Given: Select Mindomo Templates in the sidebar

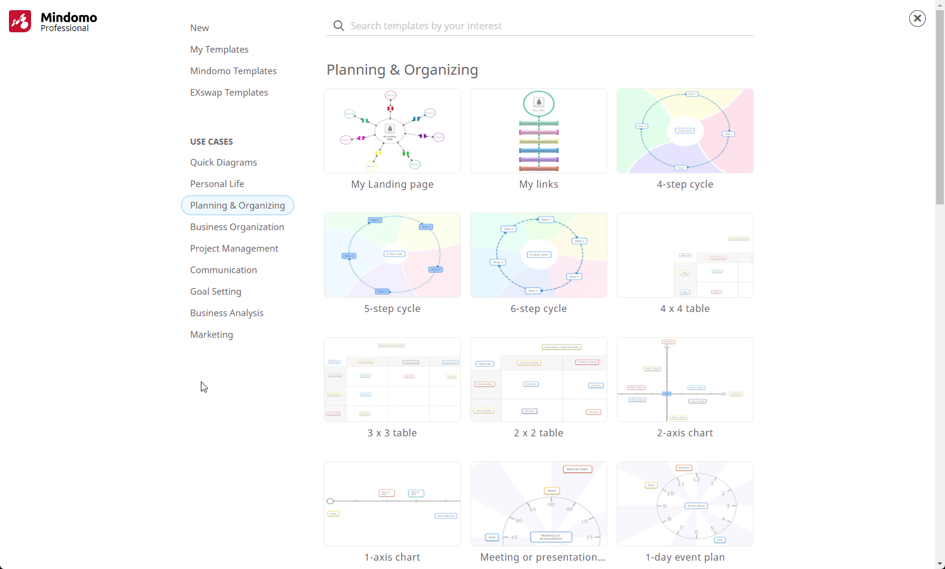Looking at the screenshot, I should [233, 71].
